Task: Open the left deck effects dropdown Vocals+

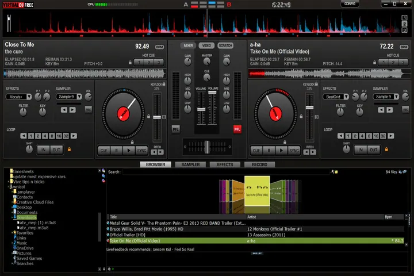Action: point(19,97)
